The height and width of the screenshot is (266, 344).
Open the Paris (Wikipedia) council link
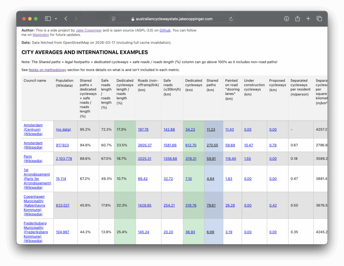pyautogui.click(x=33, y=158)
